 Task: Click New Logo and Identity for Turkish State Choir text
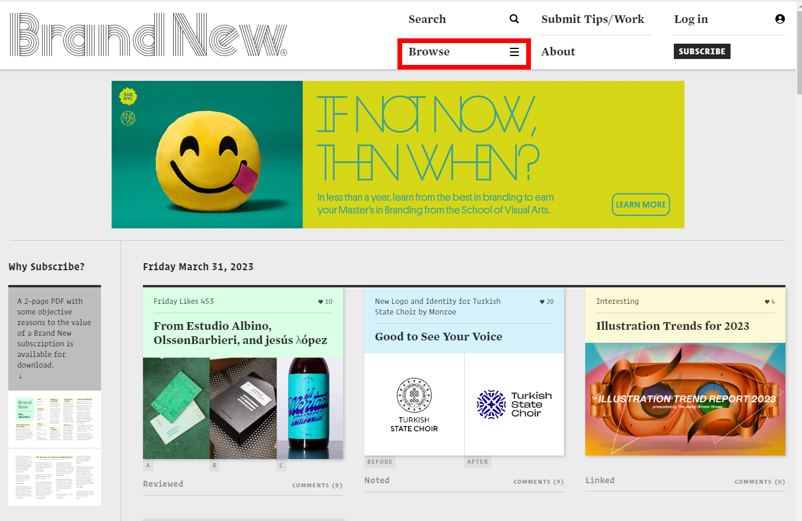coord(438,306)
